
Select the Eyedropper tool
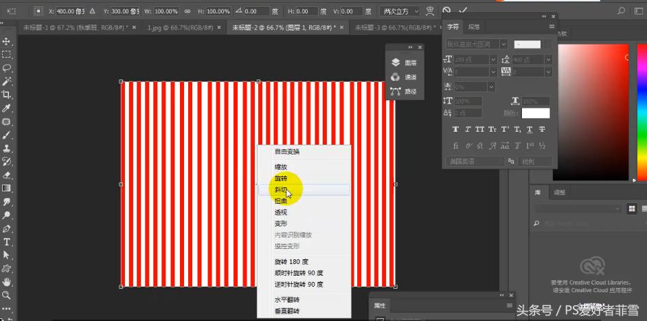[6, 108]
